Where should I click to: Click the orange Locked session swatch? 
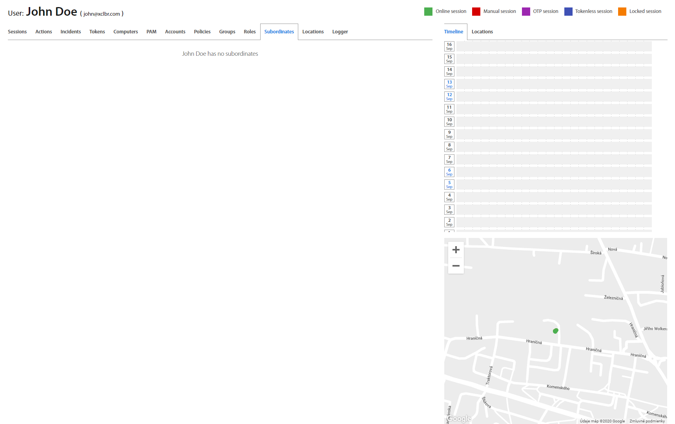pos(622,11)
